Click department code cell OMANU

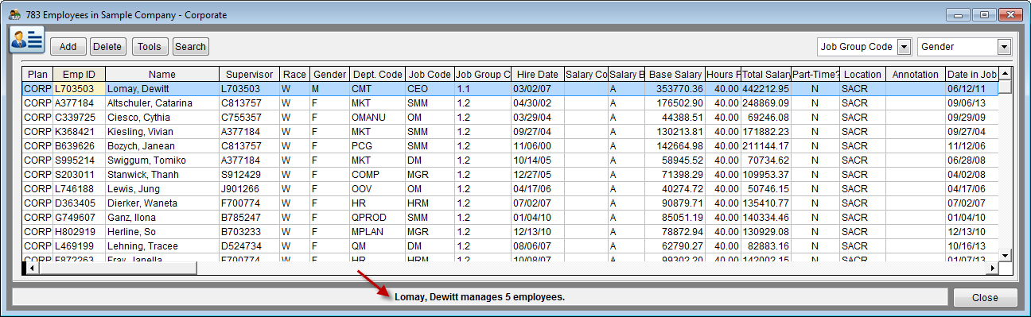(377, 118)
